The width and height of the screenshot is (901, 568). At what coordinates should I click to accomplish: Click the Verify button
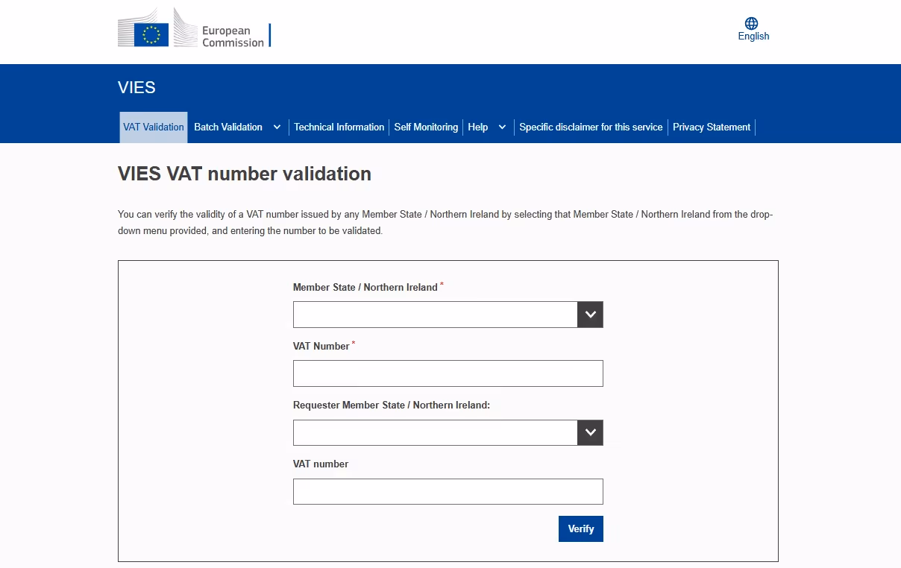pyautogui.click(x=580, y=528)
